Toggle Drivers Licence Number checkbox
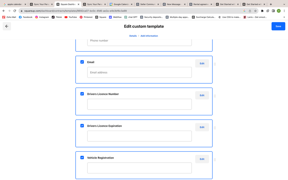Screen dimensions: 288x180 (82, 94)
